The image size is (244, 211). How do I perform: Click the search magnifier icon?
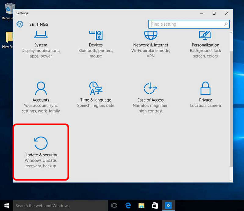pos(226,24)
